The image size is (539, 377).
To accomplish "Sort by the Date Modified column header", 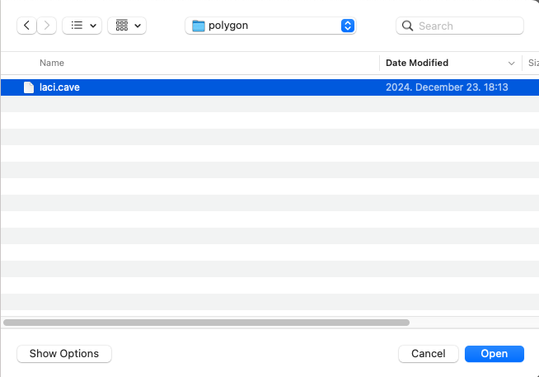I will click(x=417, y=63).
